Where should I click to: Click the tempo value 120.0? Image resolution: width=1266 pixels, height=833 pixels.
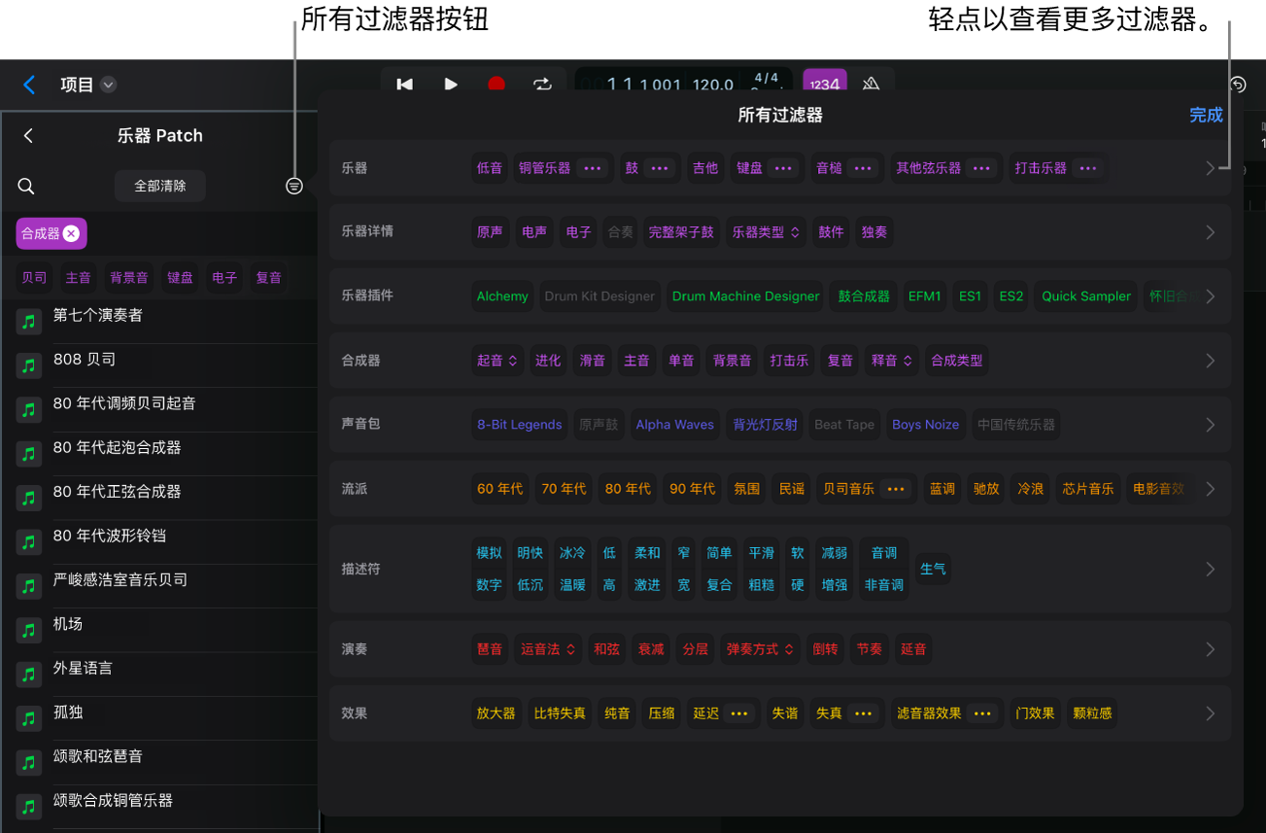(x=713, y=85)
